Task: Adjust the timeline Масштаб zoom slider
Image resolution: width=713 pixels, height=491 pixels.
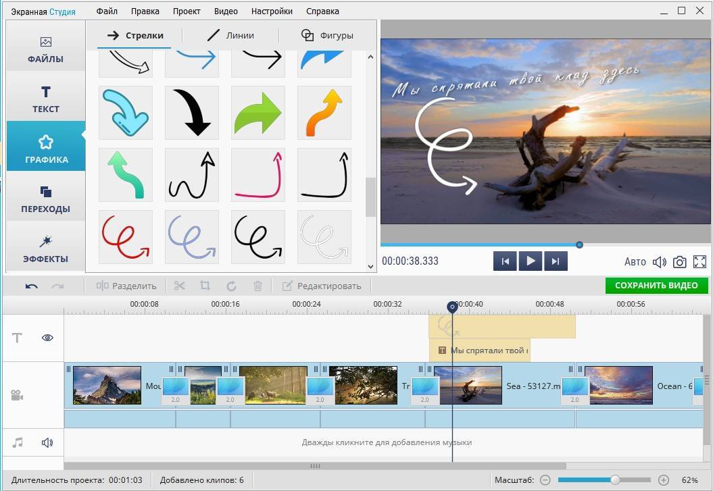Action: 615,480
